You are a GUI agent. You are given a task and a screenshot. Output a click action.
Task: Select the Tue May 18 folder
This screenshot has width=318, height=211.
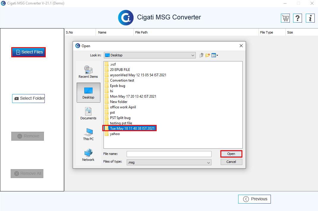pos(130,128)
